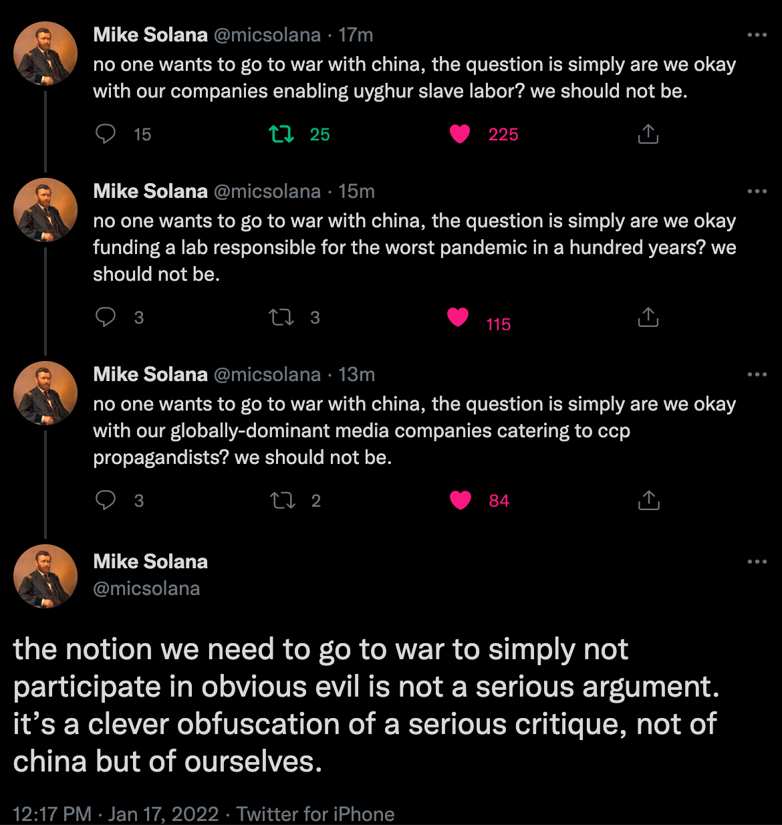Open more options on the main tweet
Image resolution: width=782 pixels, height=825 pixels.
757,562
